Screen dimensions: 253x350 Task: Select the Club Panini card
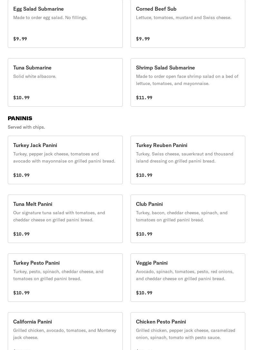(x=188, y=219)
